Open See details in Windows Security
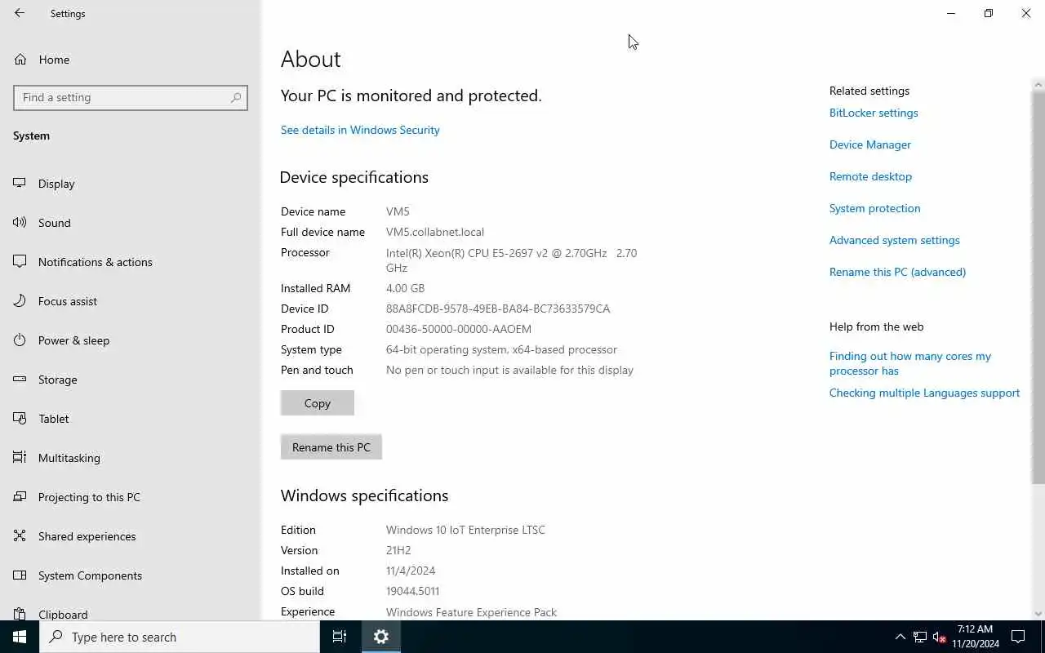Screen dimensions: 1045x653 pos(360,130)
